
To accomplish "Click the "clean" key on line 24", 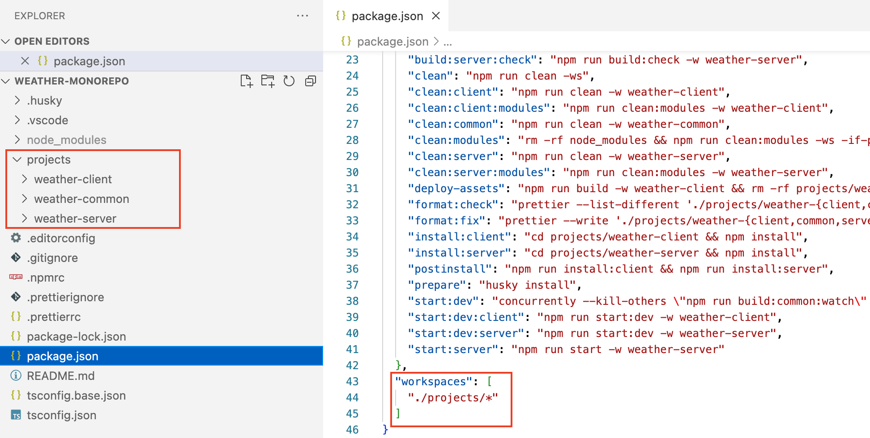I will point(431,76).
